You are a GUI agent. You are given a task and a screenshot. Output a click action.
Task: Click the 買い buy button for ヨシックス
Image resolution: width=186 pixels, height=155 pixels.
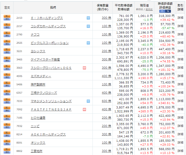click(7, 49)
